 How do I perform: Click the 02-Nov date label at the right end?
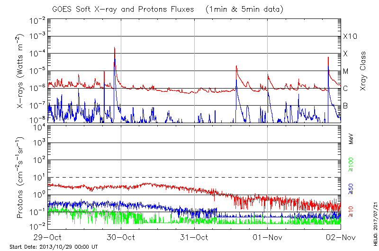[340, 237]
